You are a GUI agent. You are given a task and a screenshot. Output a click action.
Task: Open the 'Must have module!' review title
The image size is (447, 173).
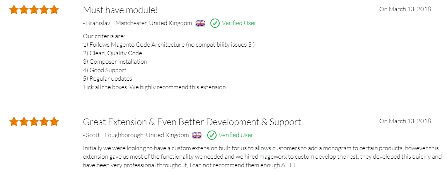pyautogui.click(x=120, y=10)
